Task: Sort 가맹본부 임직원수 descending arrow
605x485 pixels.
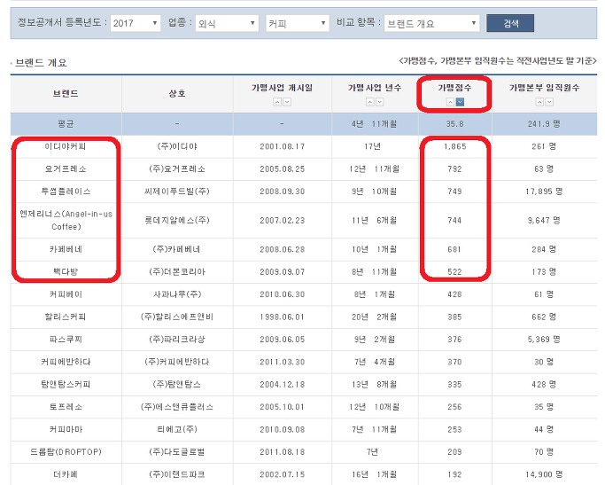Action: pos(549,102)
